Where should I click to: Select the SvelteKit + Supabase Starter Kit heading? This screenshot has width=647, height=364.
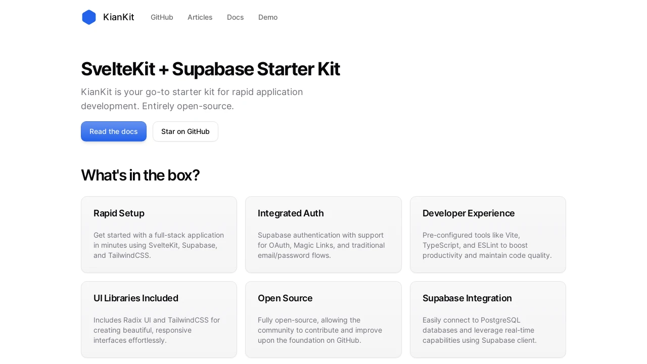(210, 69)
